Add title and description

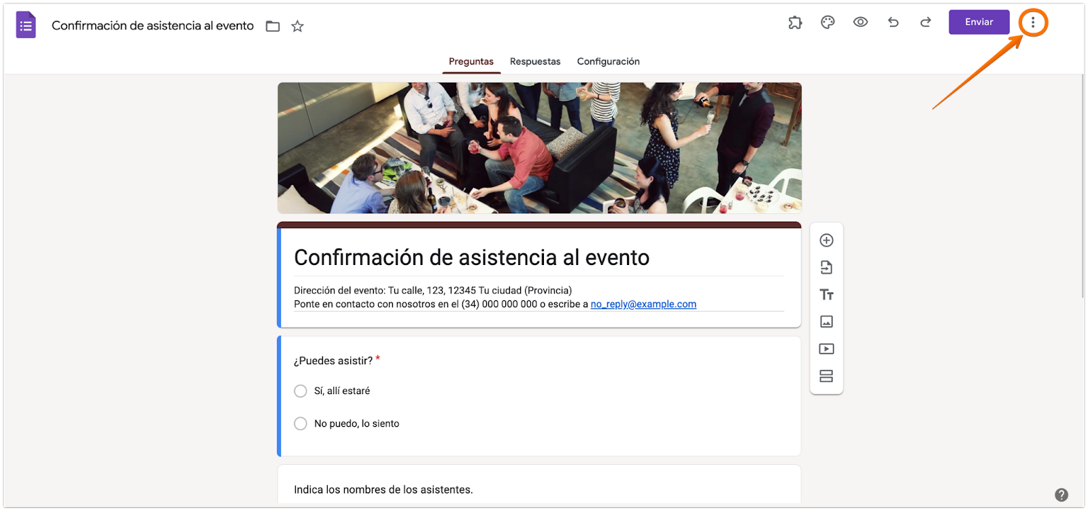point(827,295)
